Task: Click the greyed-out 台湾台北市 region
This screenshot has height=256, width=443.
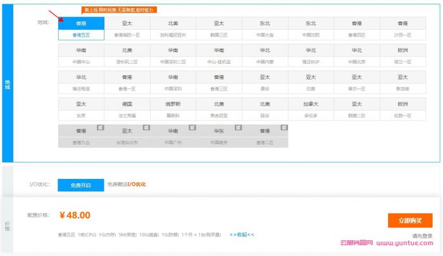Action: (127, 137)
